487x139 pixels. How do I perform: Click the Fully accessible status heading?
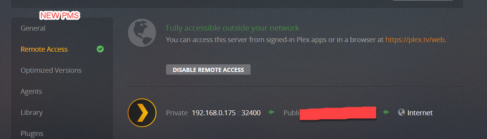tap(233, 28)
